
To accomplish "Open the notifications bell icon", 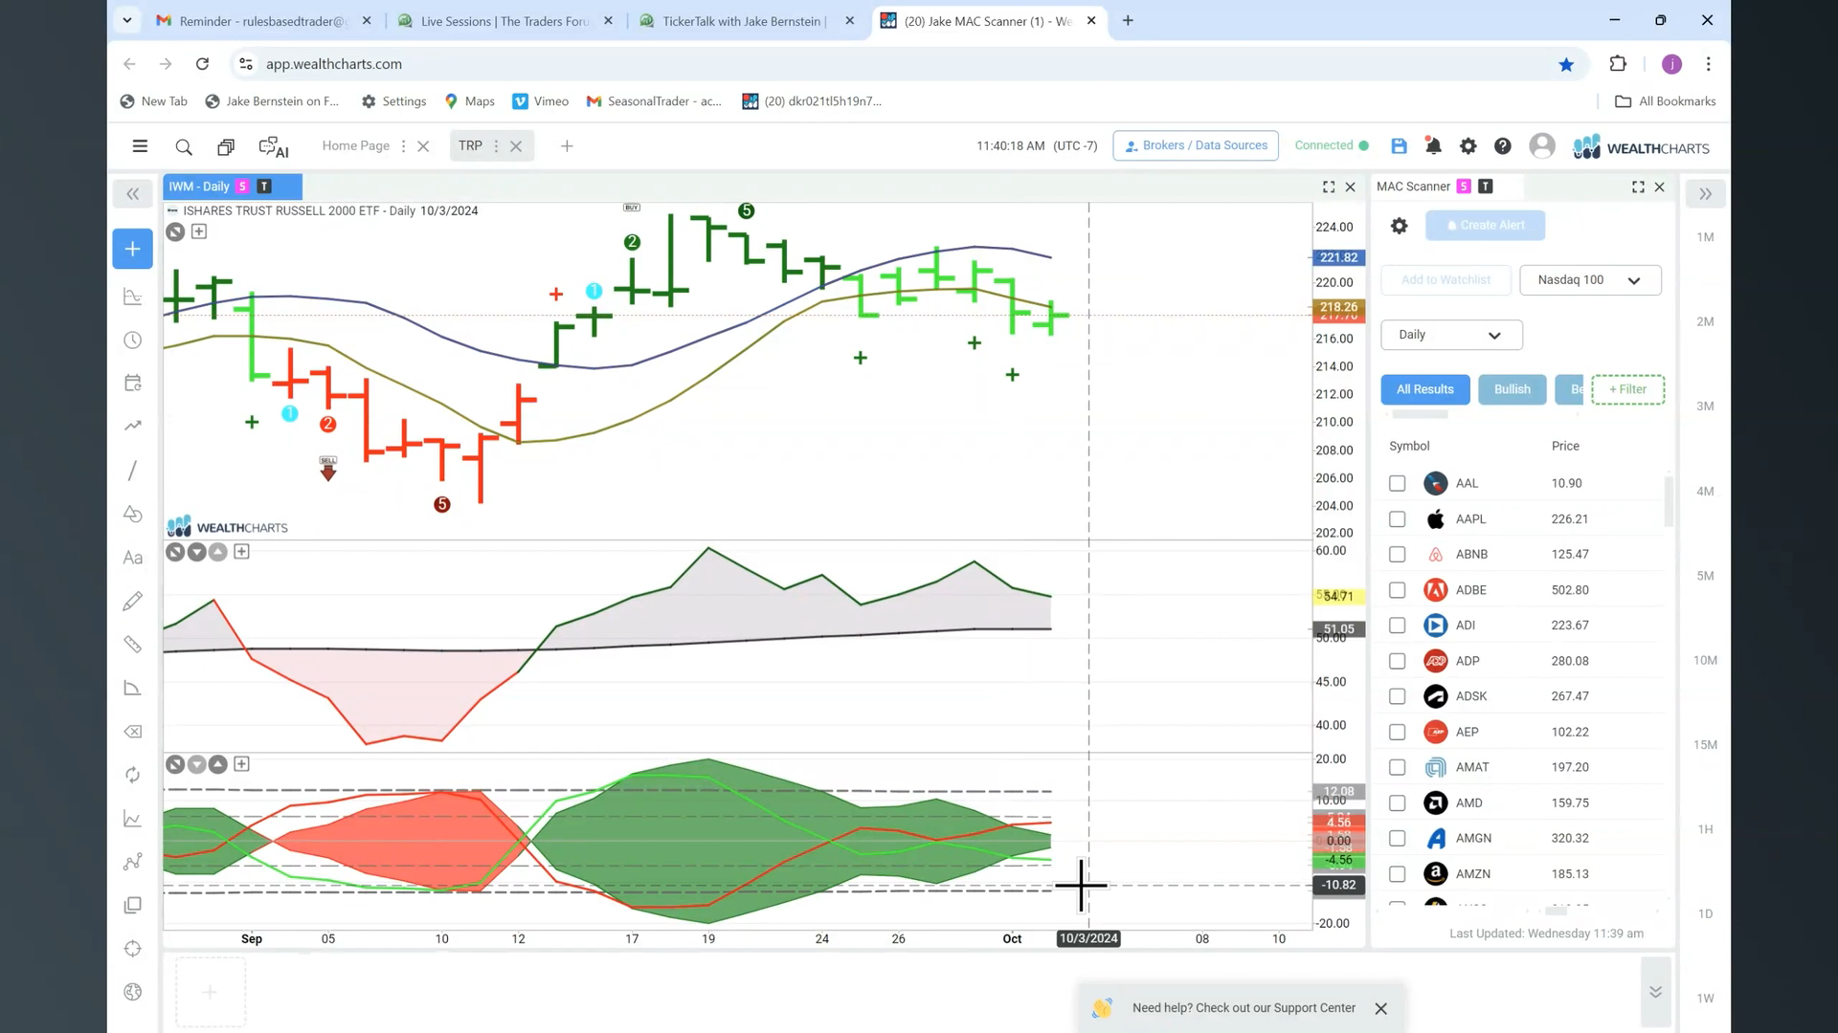I will click(x=1433, y=145).
